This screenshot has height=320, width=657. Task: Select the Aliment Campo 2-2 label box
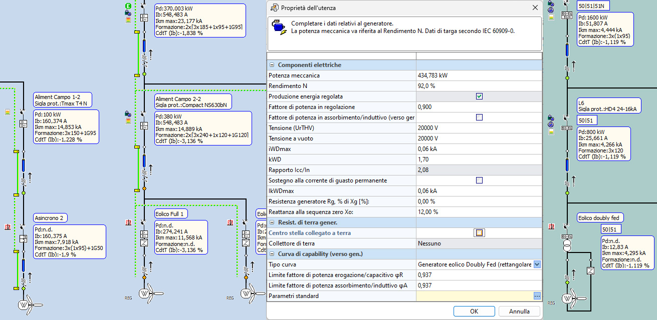pyautogui.click(x=193, y=102)
